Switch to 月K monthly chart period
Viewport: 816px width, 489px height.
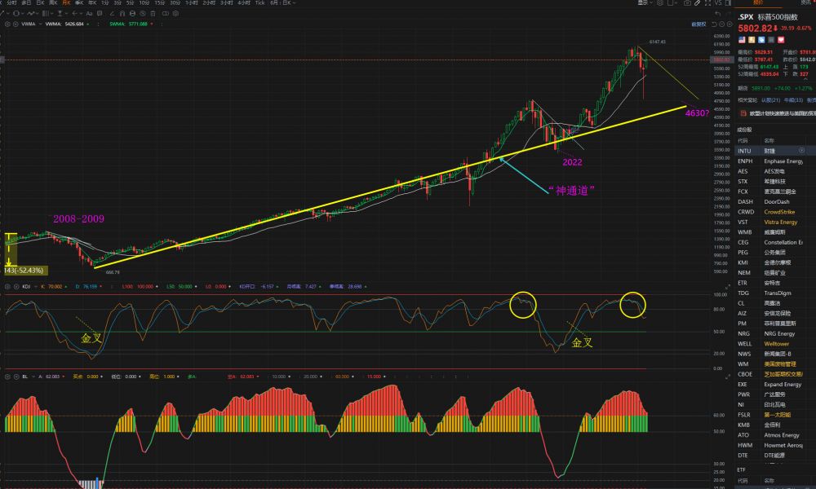pos(66,3)
